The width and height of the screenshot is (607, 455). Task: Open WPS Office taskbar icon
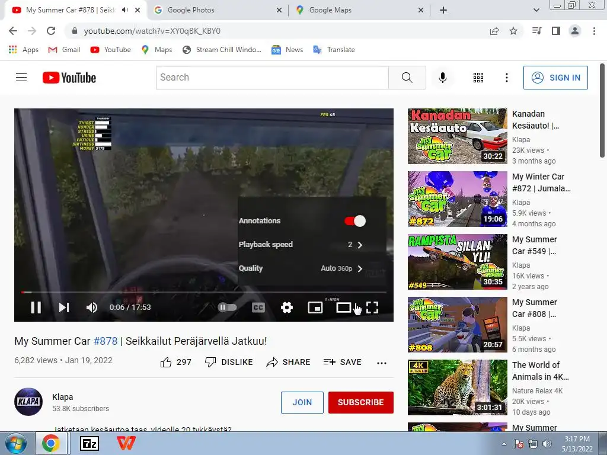pos(126,443)
